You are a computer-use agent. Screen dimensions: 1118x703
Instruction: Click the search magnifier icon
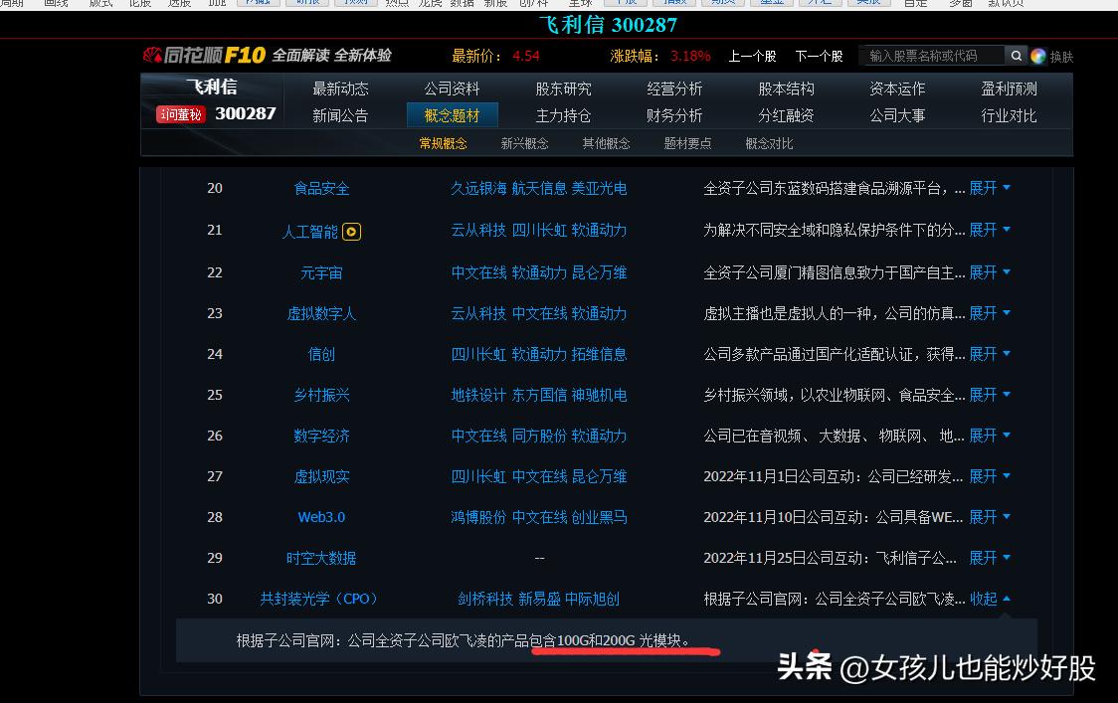1016,56
